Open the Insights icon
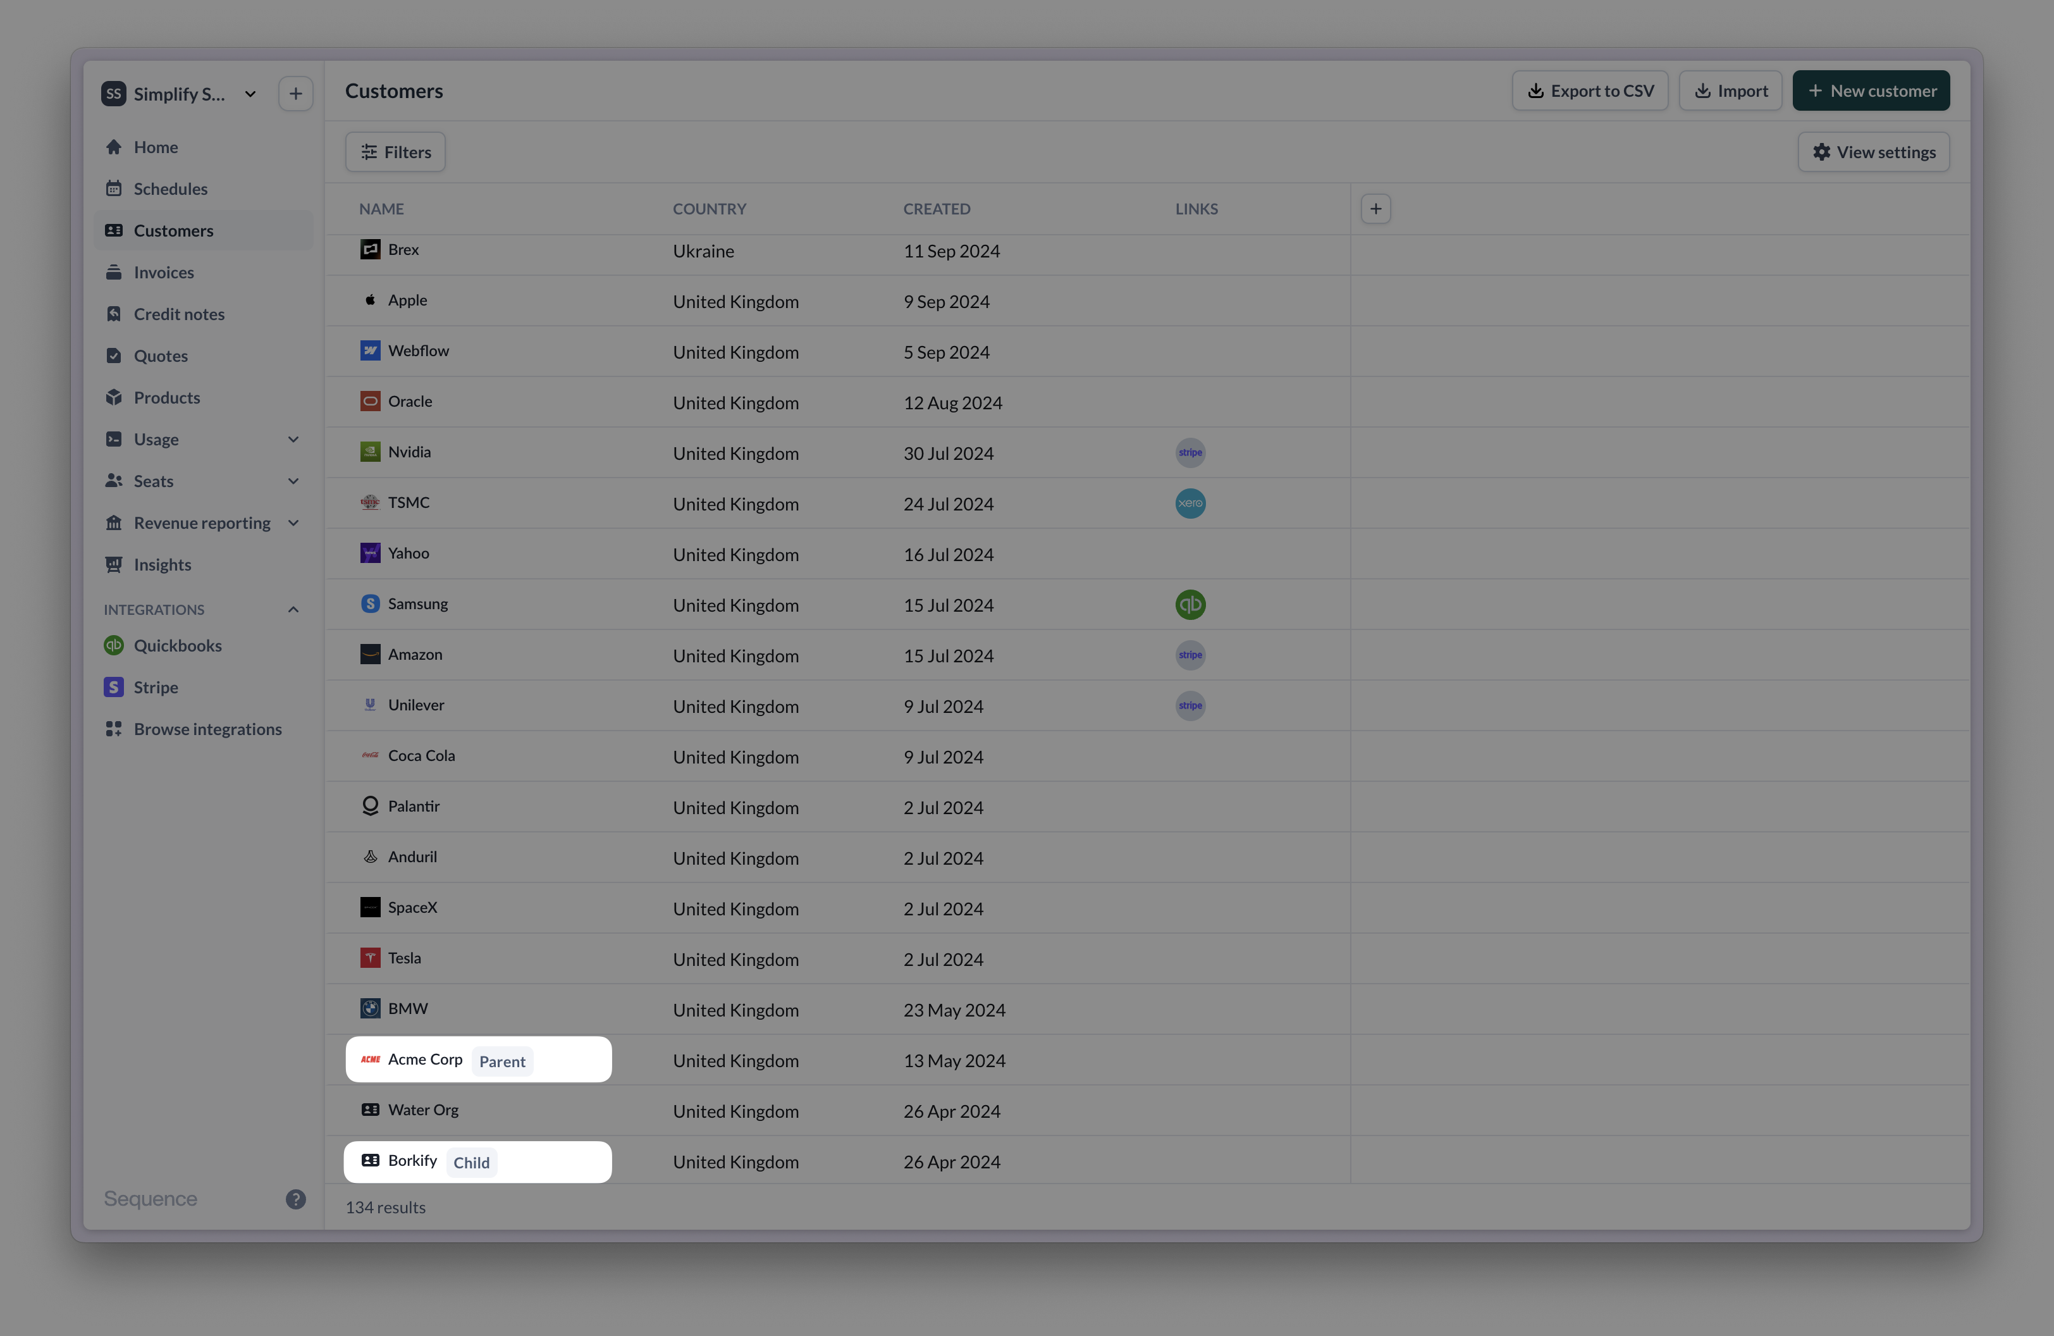 tap(114, 566)
